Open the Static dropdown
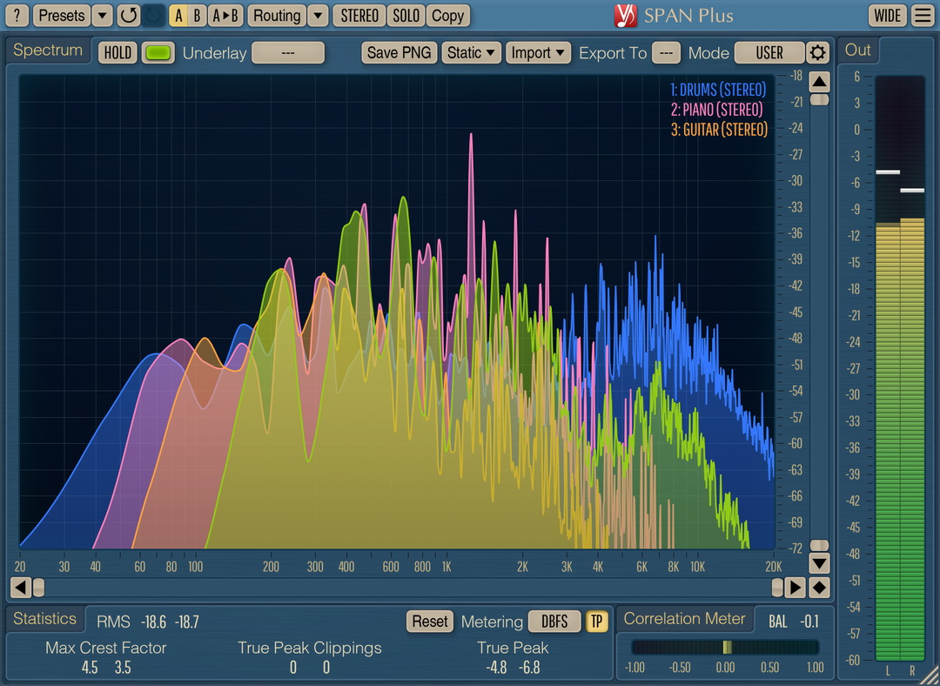This screenshot has width=940, height=686. click(x=471, y=52)
